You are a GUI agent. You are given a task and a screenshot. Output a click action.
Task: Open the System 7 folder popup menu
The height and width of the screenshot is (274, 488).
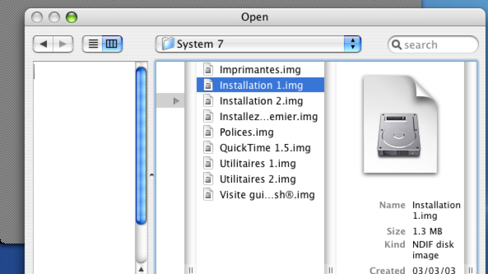pyautogui.click(x=259, y=44)
